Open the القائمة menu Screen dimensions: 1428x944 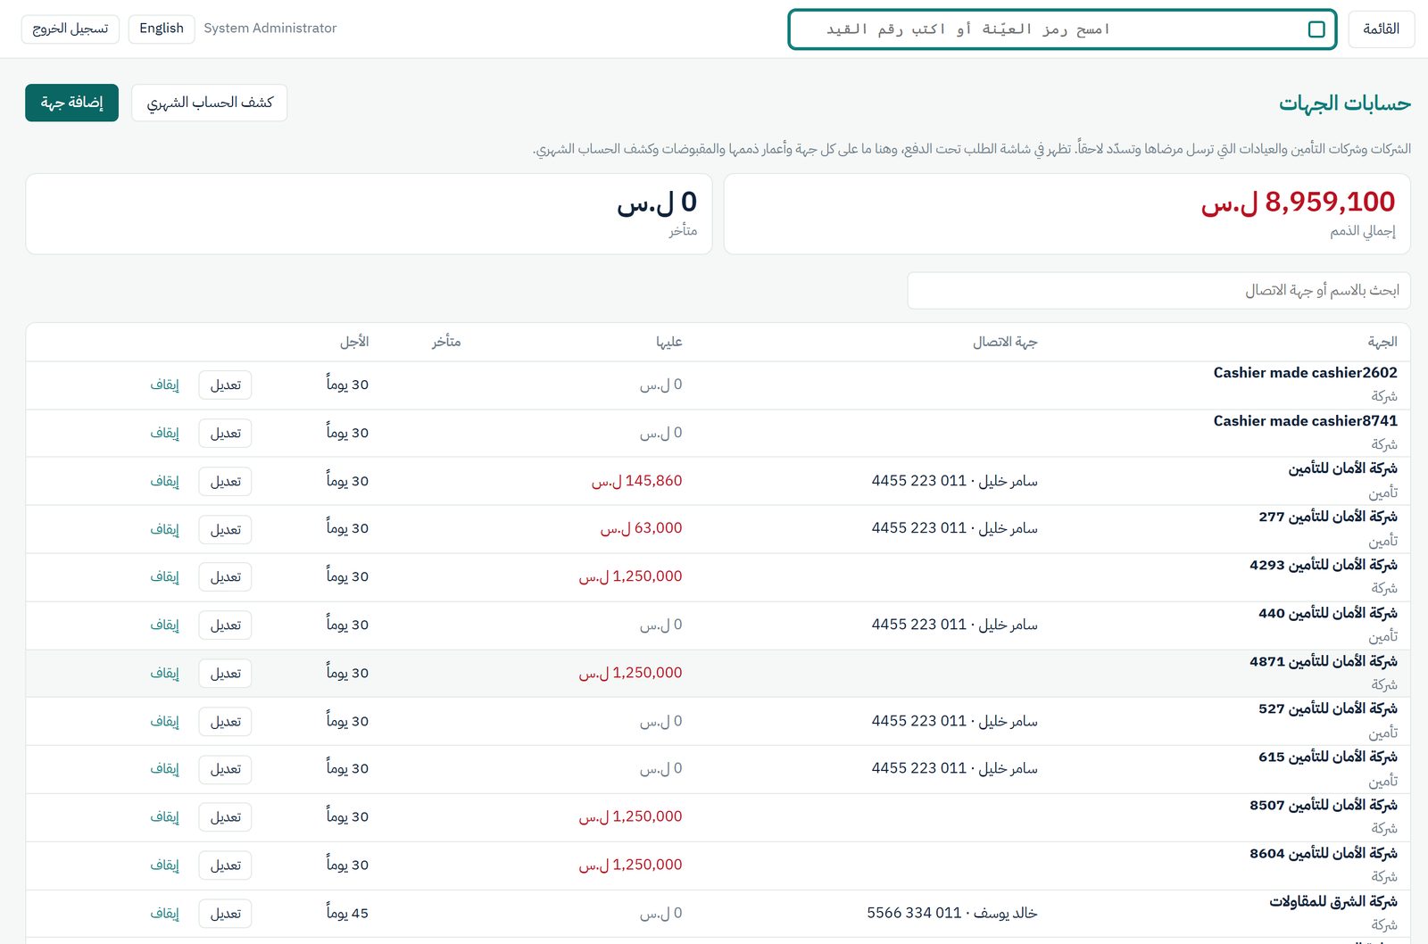pos(1381,29)
